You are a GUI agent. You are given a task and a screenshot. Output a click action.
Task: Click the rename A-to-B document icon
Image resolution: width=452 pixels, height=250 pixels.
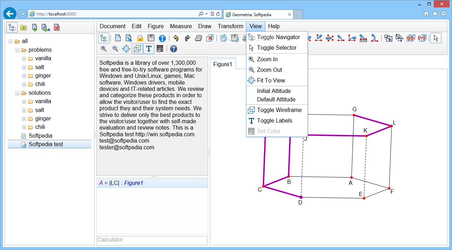[x=46, y=27]
